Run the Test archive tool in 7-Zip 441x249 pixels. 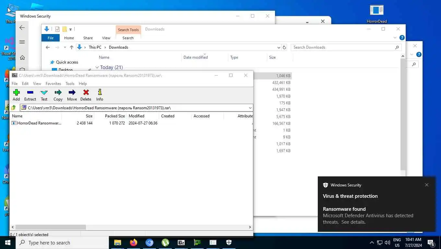44,95
